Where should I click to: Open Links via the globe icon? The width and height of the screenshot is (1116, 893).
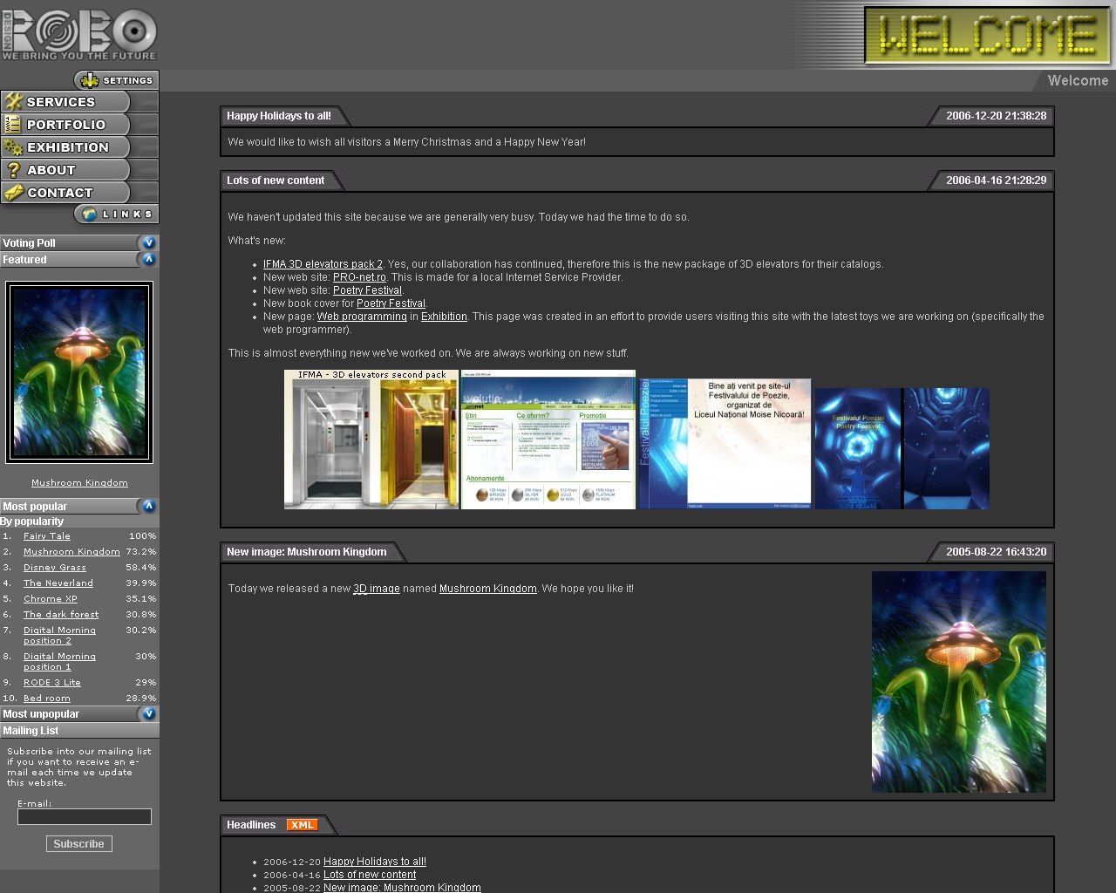click(x=88, y=215)
